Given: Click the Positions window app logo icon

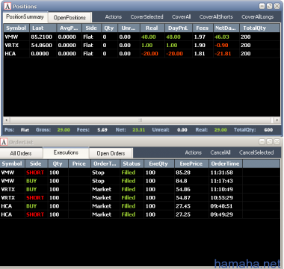Looking at the screenshot, I should [7, 6].
